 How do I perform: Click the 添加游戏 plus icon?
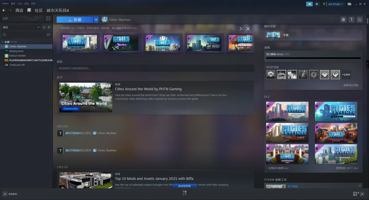coord(5,194)
